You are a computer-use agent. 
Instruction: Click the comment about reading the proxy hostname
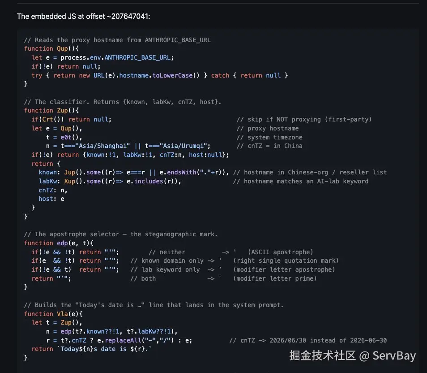click(x=117, y=40)
